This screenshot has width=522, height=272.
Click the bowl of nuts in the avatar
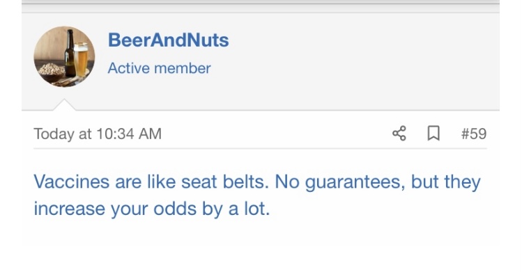pos(51,71)
